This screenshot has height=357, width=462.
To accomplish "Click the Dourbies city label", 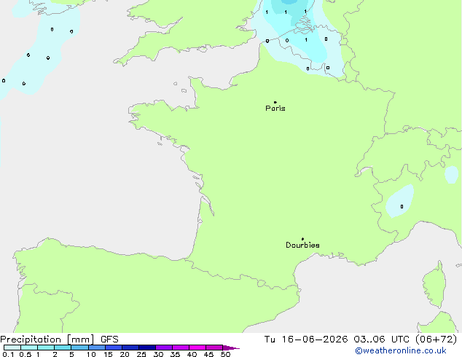I will pyautogui.click(x=302, y=245).
